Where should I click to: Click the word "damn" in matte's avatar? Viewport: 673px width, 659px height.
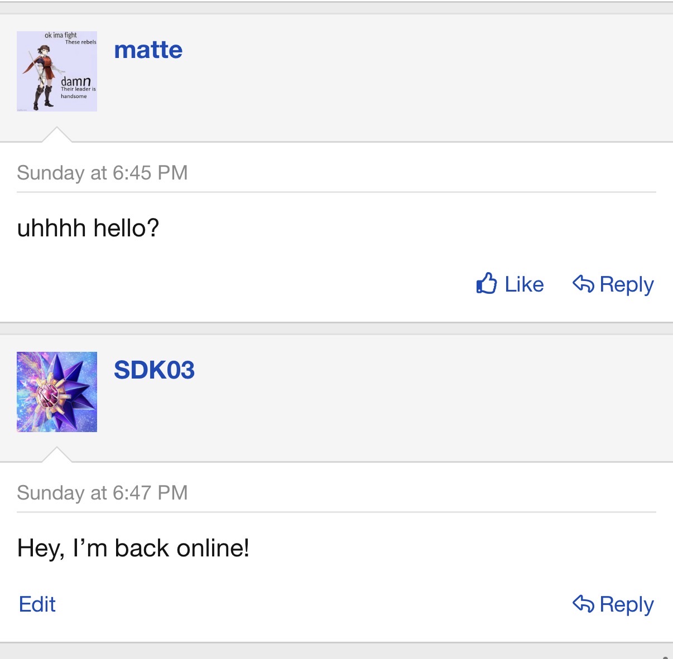point(75,81)
